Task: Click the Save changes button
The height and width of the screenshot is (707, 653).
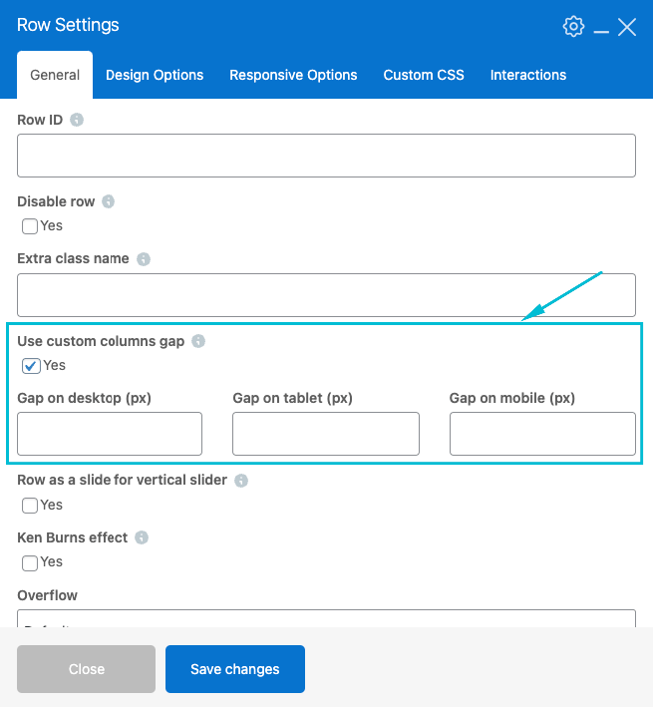Action: click(235, 669)
